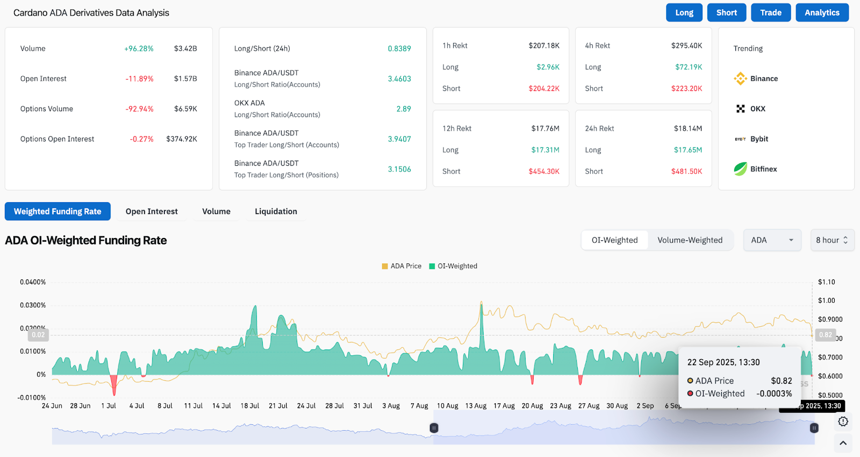Click the Bitfinex green leaf icon
Screen dimensions: 860x457
click(x=740, y=169)
